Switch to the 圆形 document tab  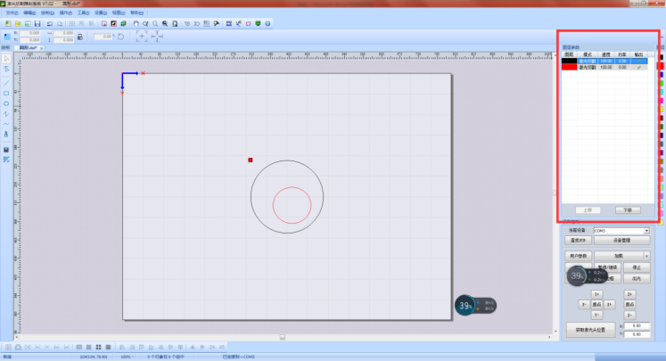27,47
